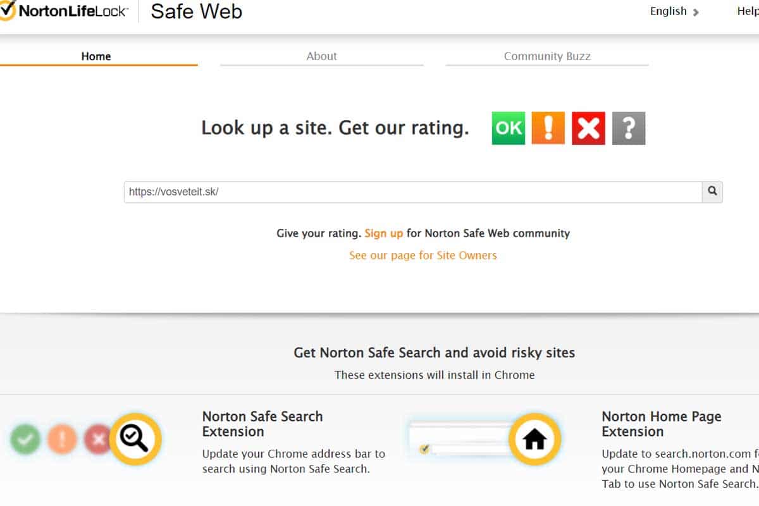Expand the English language selector
This screenshot has height=506, width=759.
point(674,11)
